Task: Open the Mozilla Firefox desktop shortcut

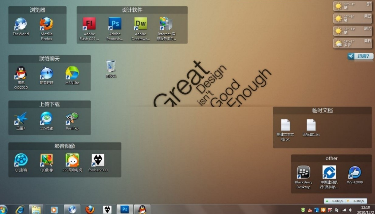Action: pyautogui.click(x=46, y=24)
